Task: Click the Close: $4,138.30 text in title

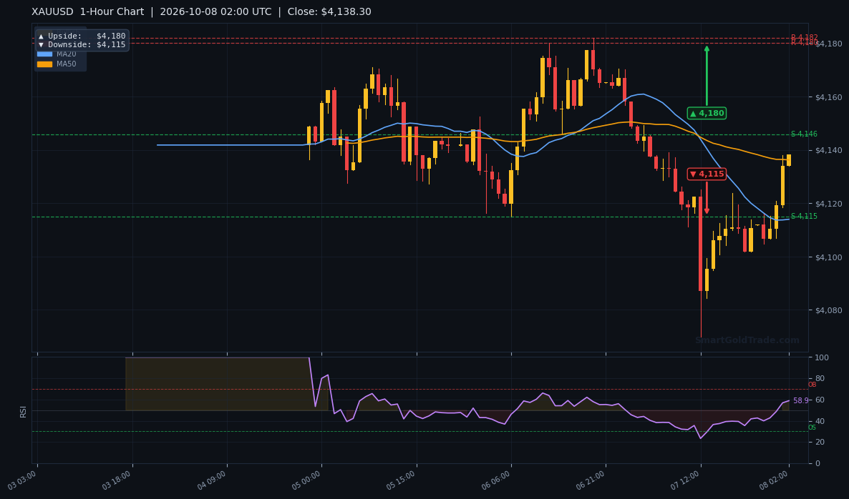Action: (329, 12)
